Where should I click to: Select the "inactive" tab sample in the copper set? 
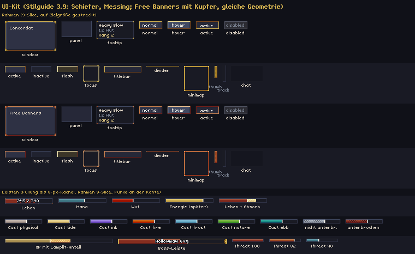click(x=41, y=154)
